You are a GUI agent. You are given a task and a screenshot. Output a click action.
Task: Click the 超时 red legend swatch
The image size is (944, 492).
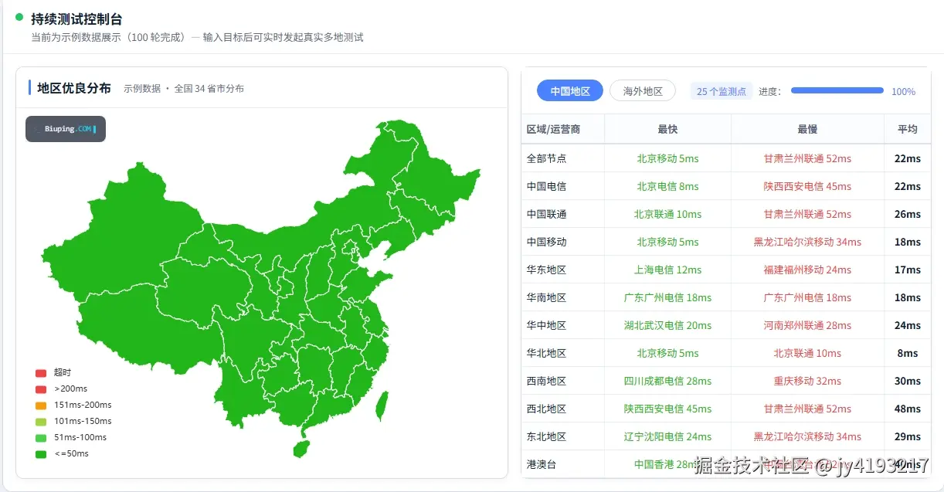click(41, 373)
